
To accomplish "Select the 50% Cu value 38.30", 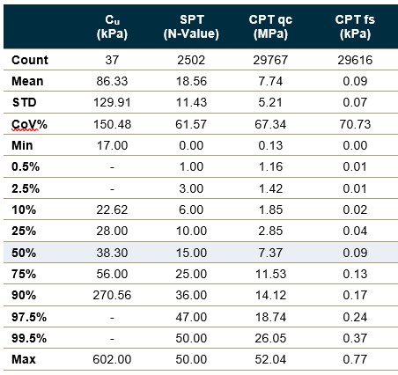I will (x=112, y=253).
